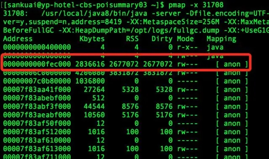
Task: Click the Kbytes column header
Action: (x=92, y=39)
